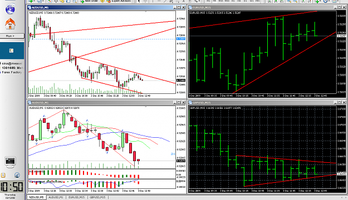Toggle the Auto Scroll chart icon
Screen dimensions: 348x200
pos(303,1)
